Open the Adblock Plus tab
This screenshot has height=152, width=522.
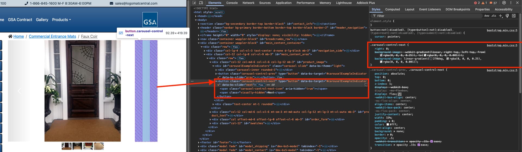click(366, 3)
